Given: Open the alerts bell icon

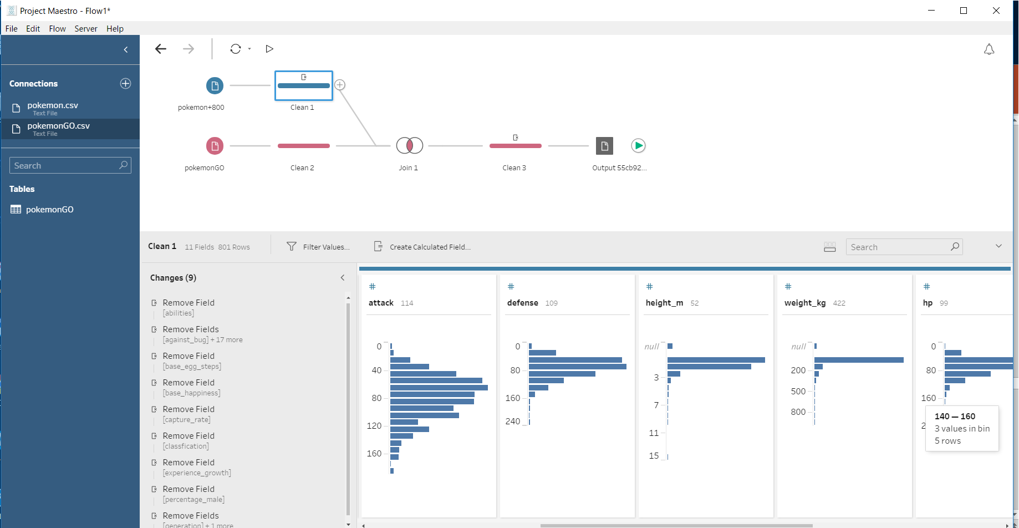Looking at the screenshot, I should 989,49.
